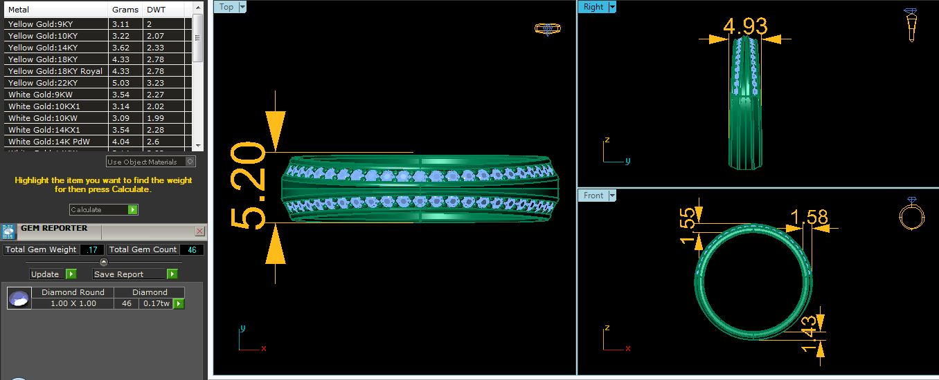This screenshot has width=939, height=380.
Task: Click the ring icon in Right viewport
Action: 911,26
